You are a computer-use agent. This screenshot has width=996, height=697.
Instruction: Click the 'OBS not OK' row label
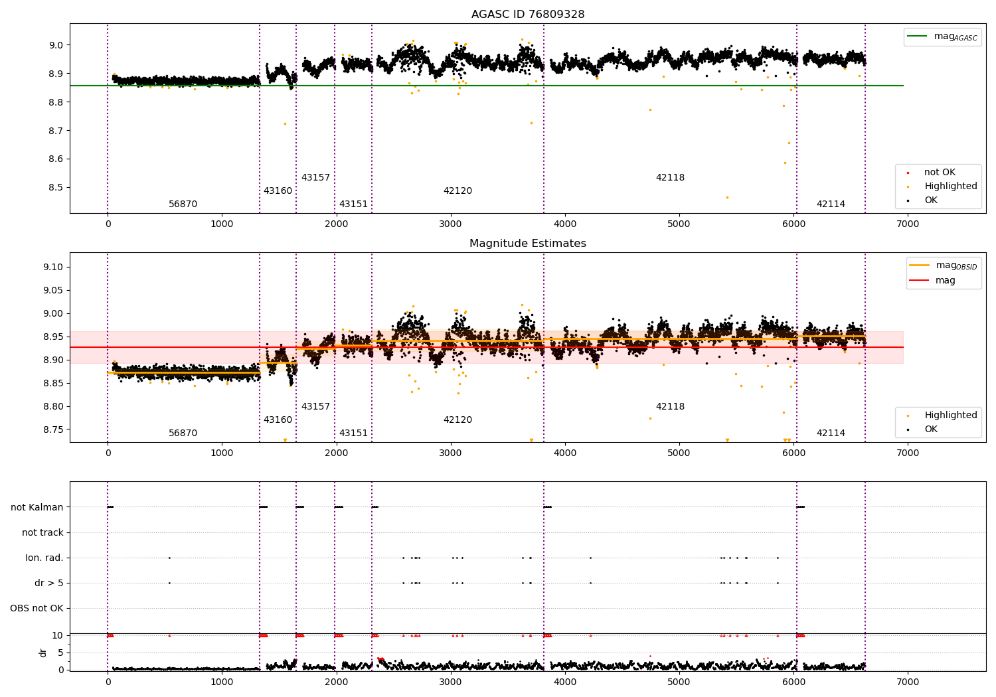[x=37, y=608]
